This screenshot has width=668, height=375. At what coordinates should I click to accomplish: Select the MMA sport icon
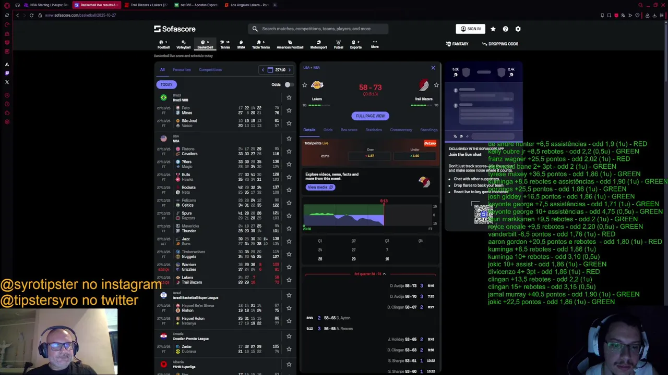(x=241, y=44)
